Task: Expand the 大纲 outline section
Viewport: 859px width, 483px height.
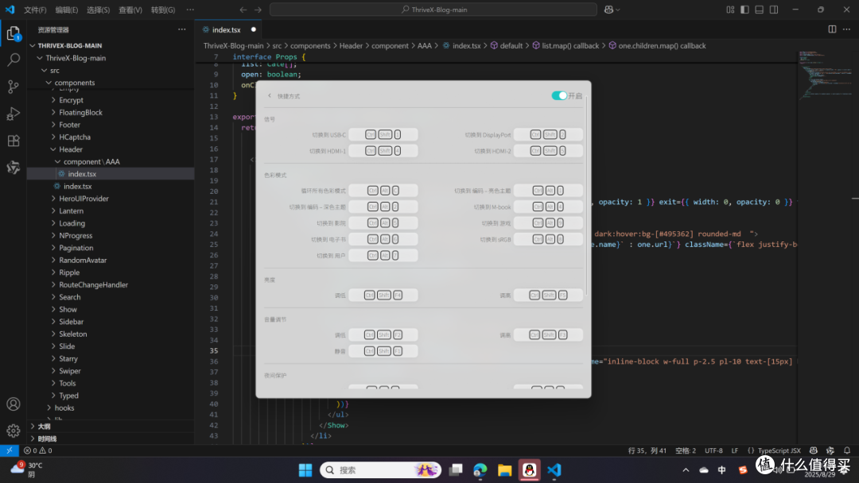Action: pyautogui.click(x=44, y=426)
